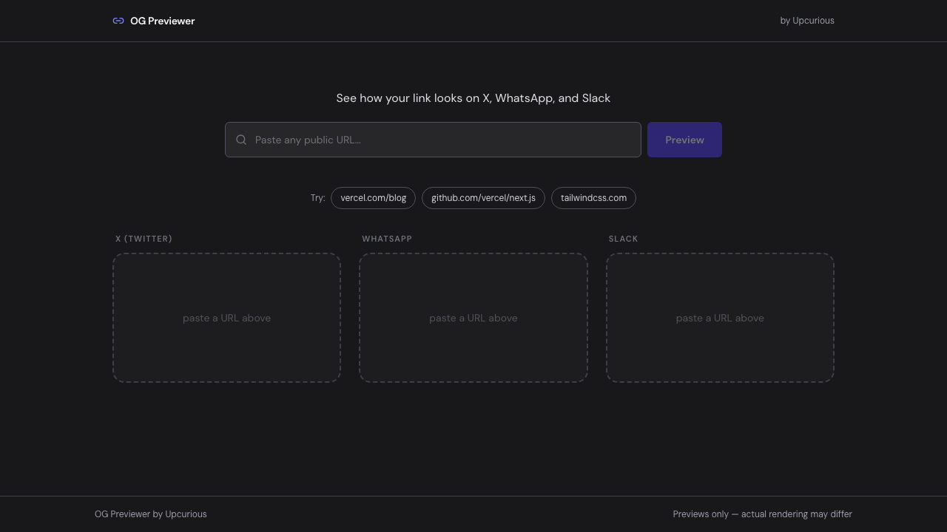Click the magnifying glass icon in the URL field
The height and width of the screenshot is (532, 947).
[x=241, y=140]
